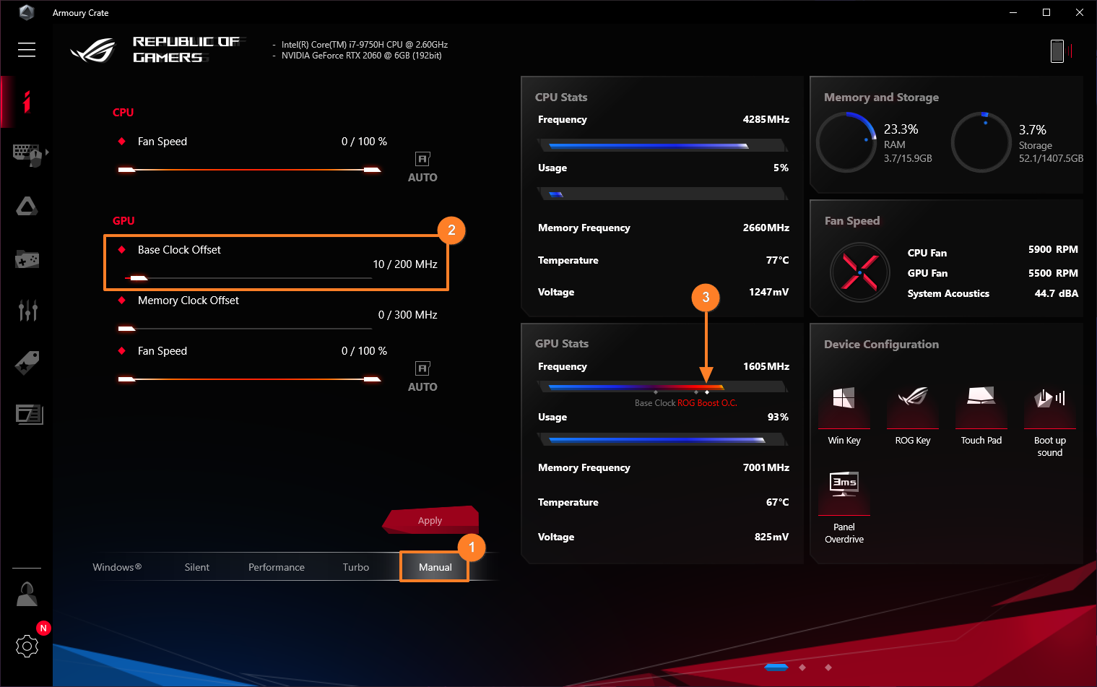Select the Turbo mode tab
Image resolution: width=1097 pixels, height=687 pixels.
356,567
